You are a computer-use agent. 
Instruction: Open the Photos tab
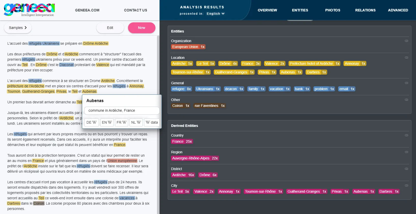[333, 10]
